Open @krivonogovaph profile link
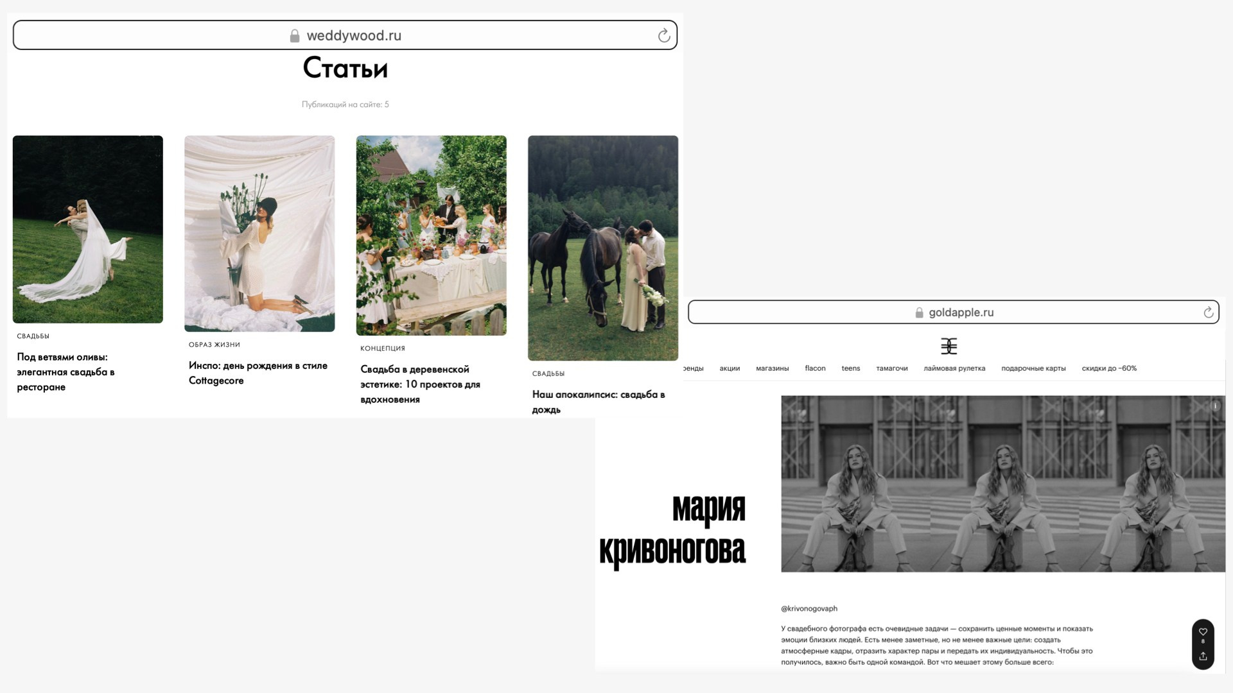The height and width of the screenshot is (693, 1233). pos(809,608)
